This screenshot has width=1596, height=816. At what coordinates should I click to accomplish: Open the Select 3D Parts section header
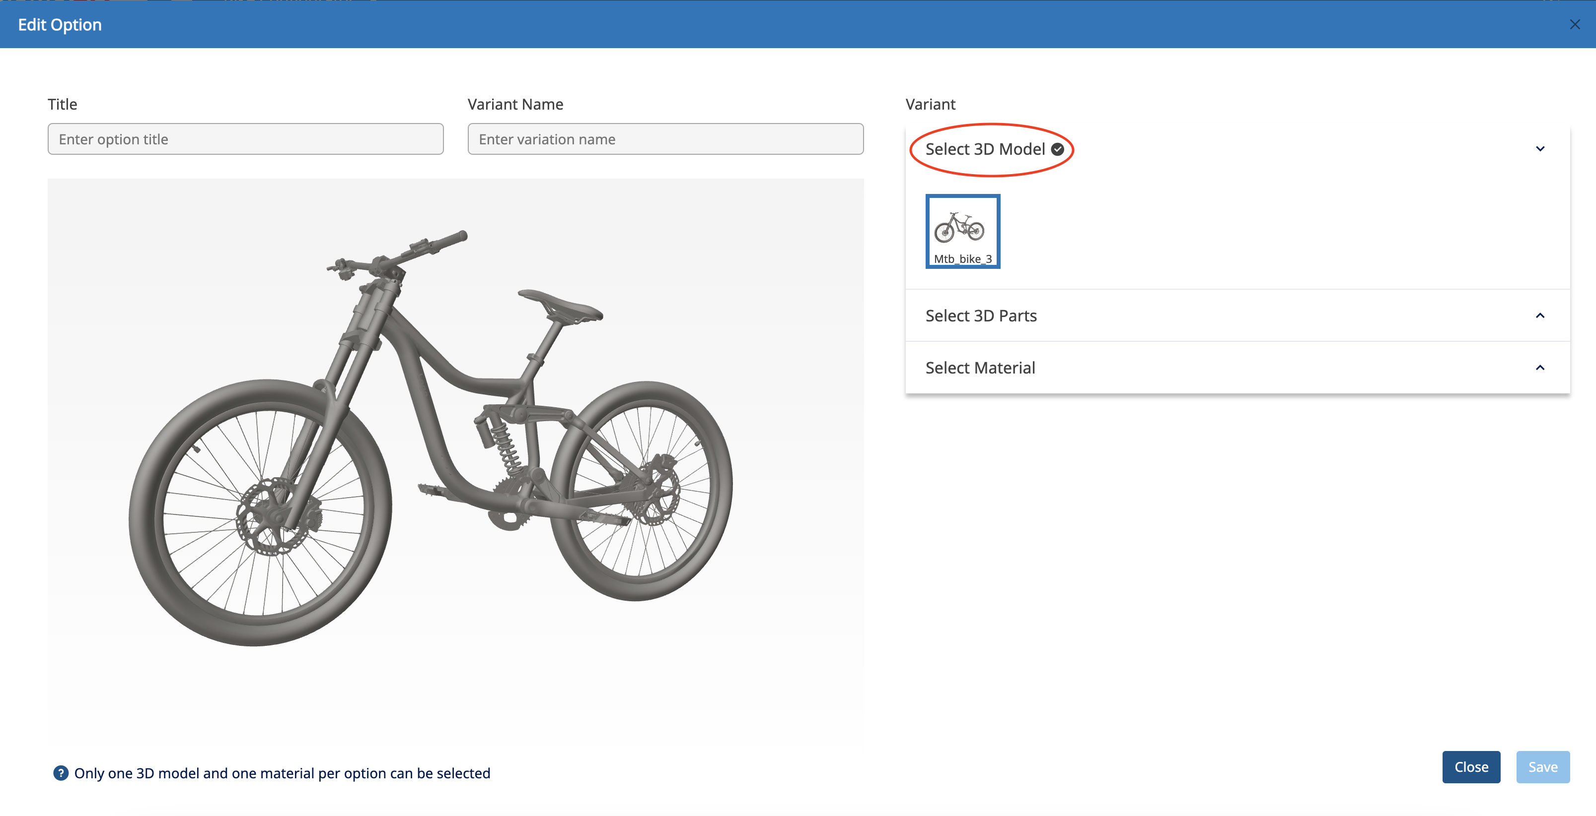(x=981, y=316)
